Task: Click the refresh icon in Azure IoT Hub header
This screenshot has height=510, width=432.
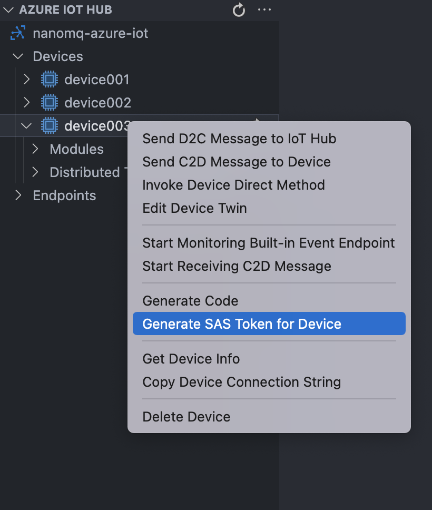Action: (x=239, y=10)
